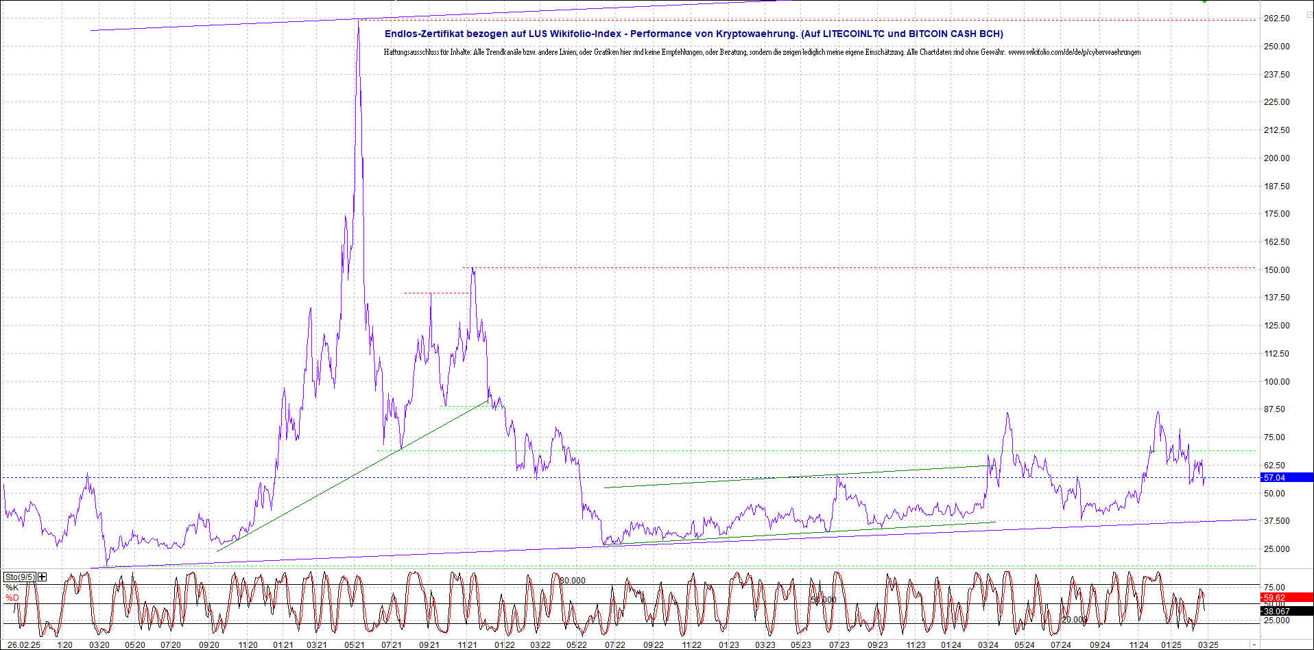The width and height of the screenshot is (1314, 650).
Task: Click the 175.00 price axis label
Action: (x=1276, y=214)
